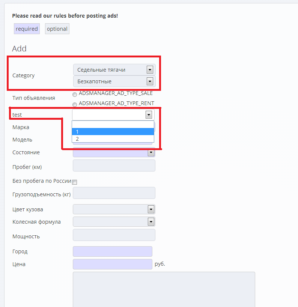The width and height of the screenshot is (298, 307).
Task: Select the blank option in test list
Action: tap(113, 124)
